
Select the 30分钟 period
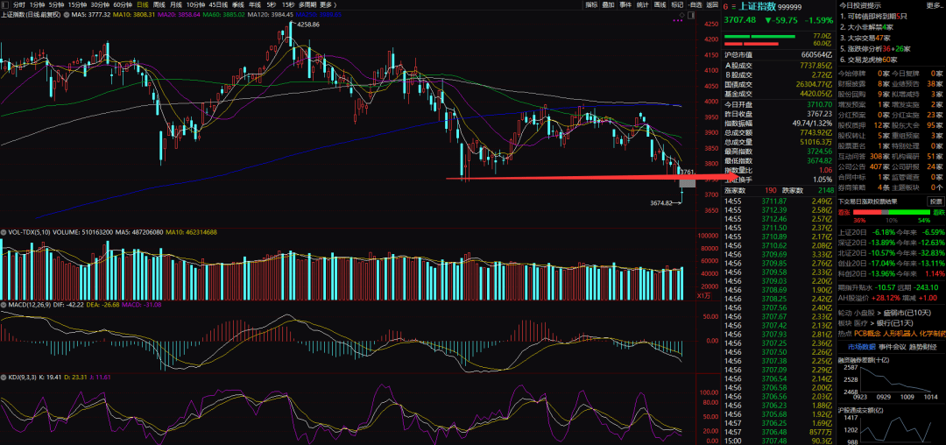click(x=100, y=5)
